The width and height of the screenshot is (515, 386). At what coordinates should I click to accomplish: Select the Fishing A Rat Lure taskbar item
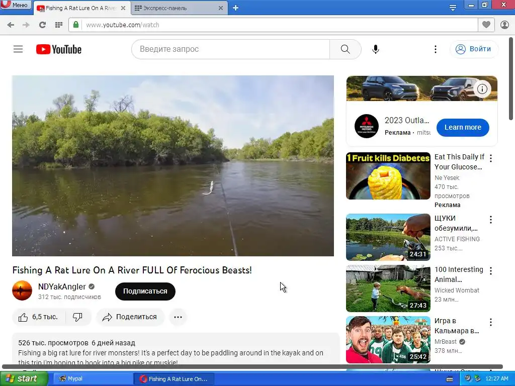(174, 379)
